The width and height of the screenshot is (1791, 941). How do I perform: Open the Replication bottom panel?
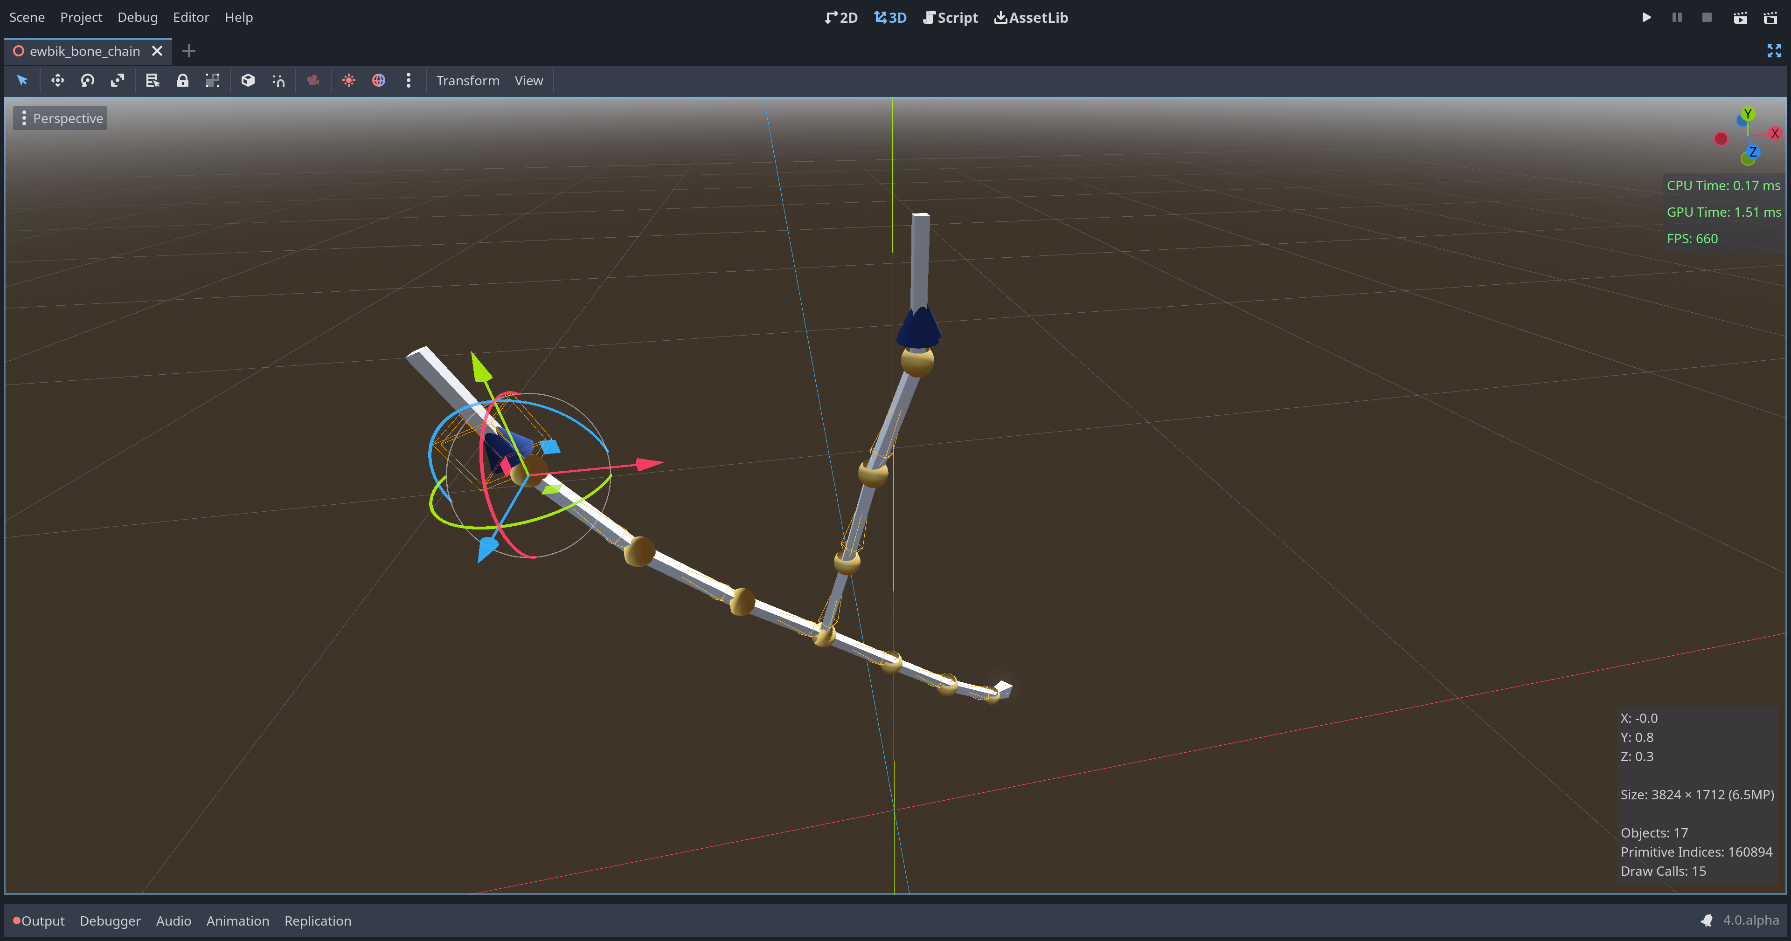(x=318, y=921)
